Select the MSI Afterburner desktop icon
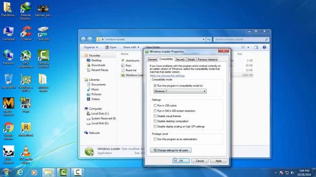 click(x=26, y=59)
